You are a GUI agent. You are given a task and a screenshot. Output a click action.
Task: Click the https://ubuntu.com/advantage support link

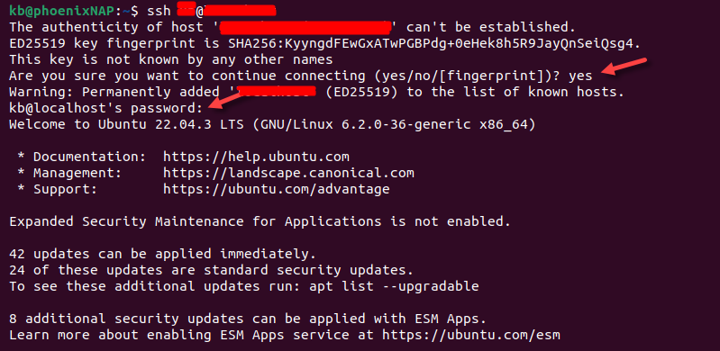pos(277,189)
